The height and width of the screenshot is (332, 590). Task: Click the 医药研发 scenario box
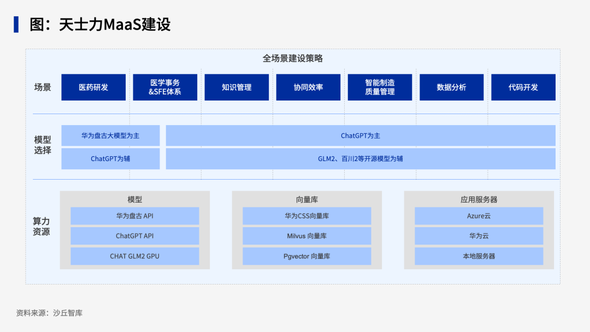93,87
